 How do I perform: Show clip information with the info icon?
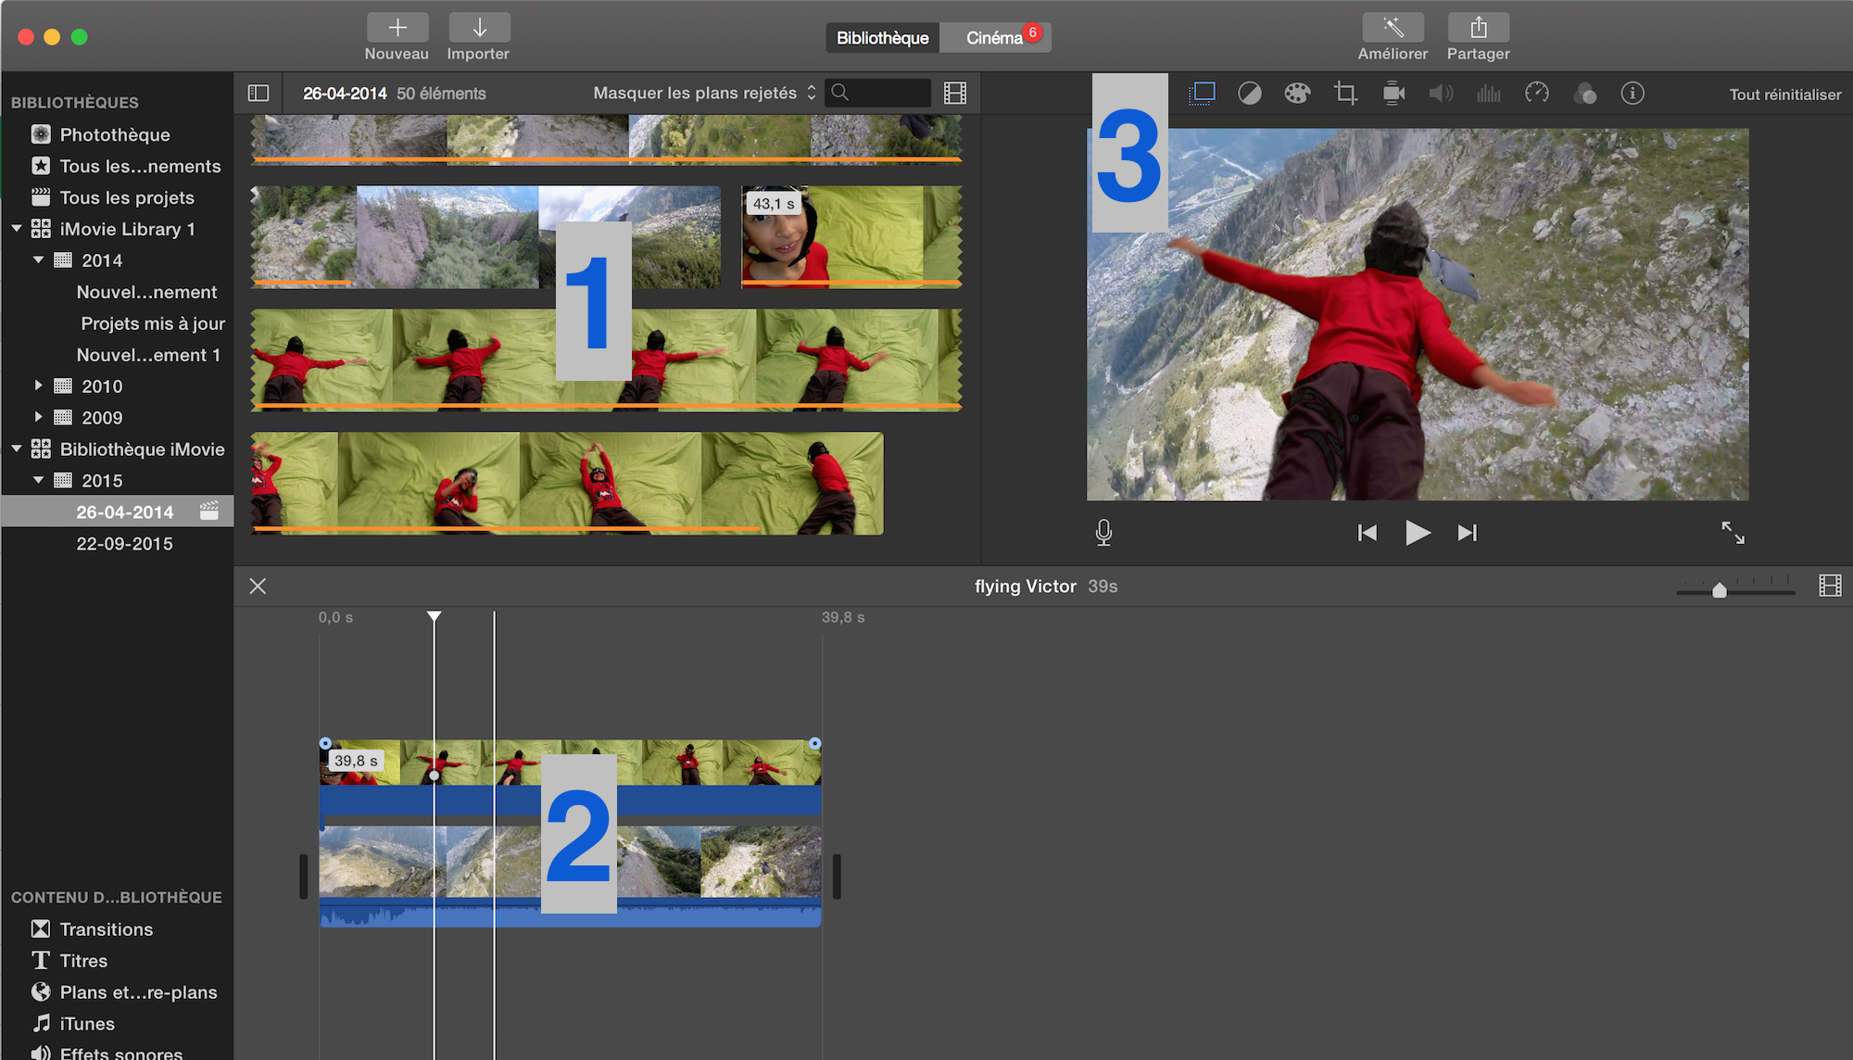coord(1632,94)
